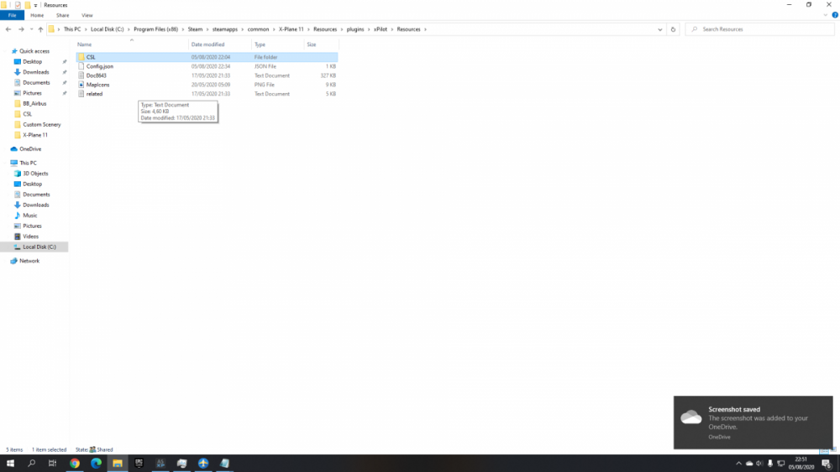Click the Doc8643 text document
This screenshot has width=840, height=472.
[x=96, y=75]
